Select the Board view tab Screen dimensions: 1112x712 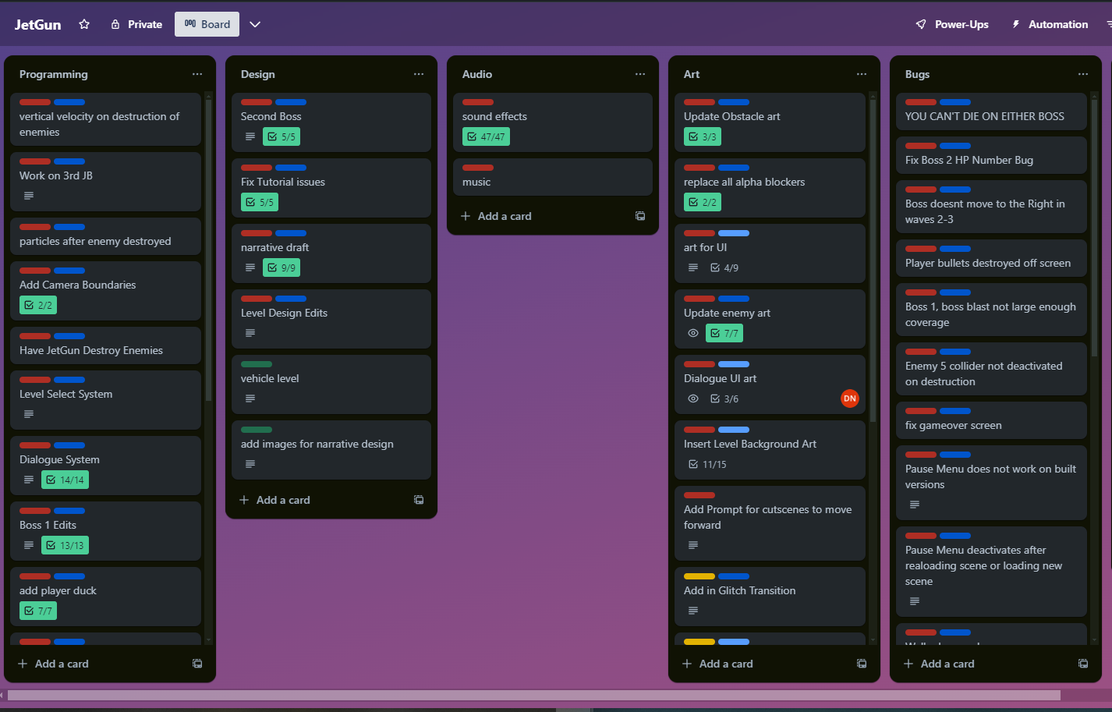click(x=207, y=24)
